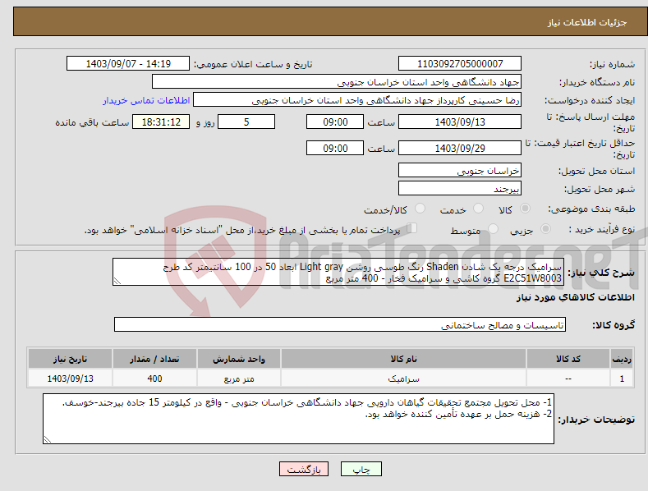Click the توضیحات خریدار label
The image size is (648, 491).
pyautogui.click(x=596, y=420)
